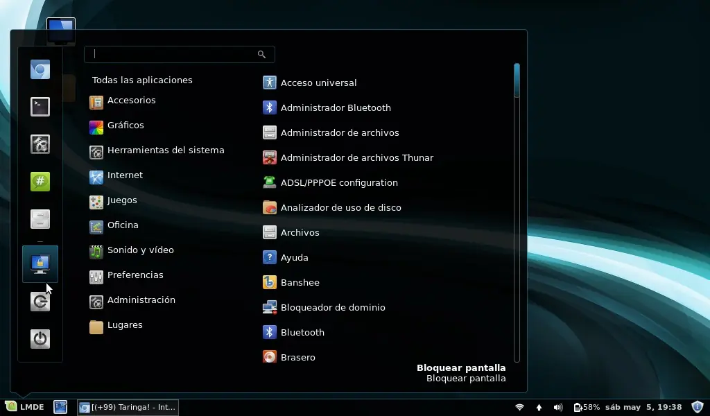Open system settings gear in favorites
The image size is (710, 416).
coord(40,144)
